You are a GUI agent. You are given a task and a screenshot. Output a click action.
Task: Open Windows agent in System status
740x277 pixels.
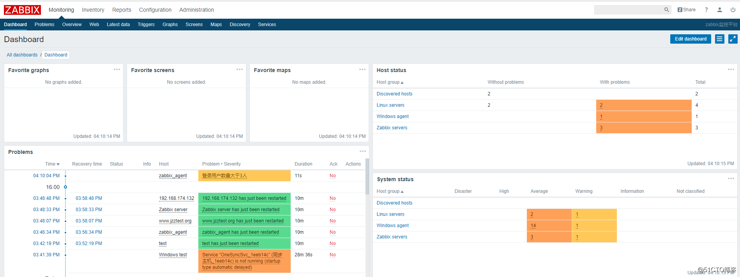pyautogui.click(x=393, y=226)
